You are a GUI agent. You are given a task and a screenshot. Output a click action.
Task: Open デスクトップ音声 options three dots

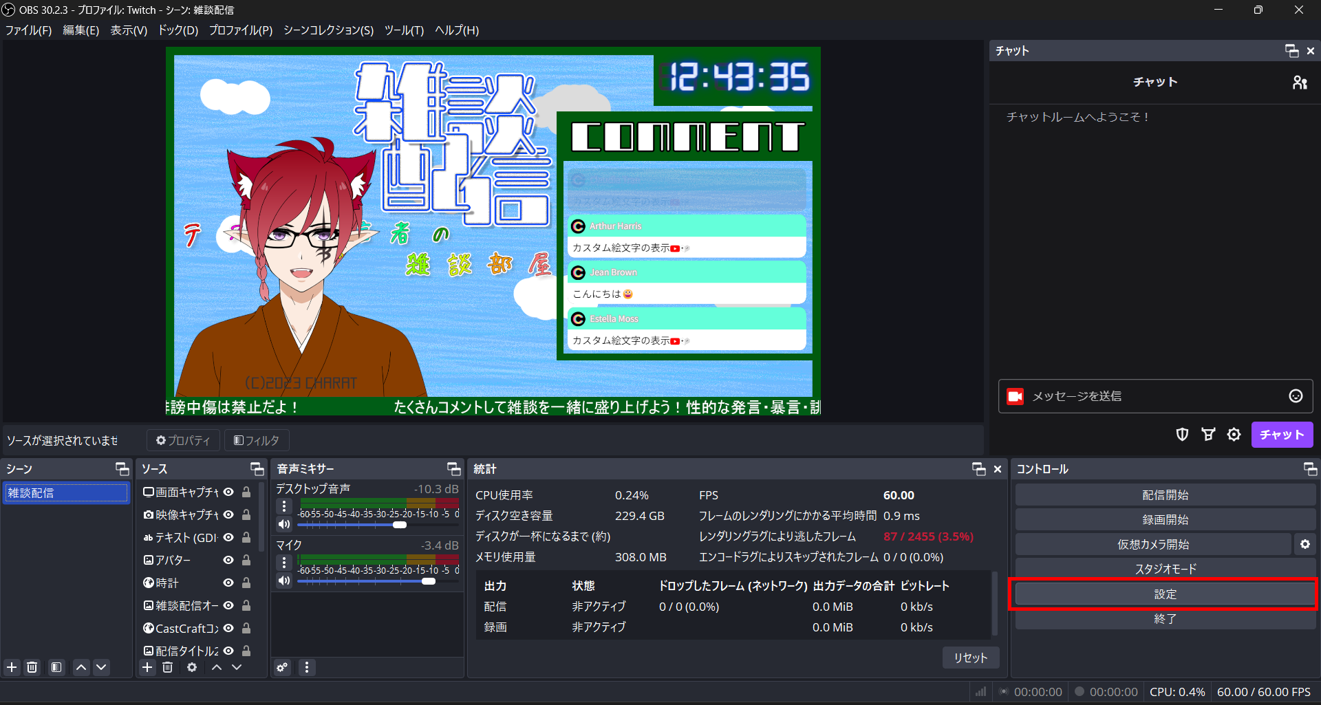(x=284, y=506)
